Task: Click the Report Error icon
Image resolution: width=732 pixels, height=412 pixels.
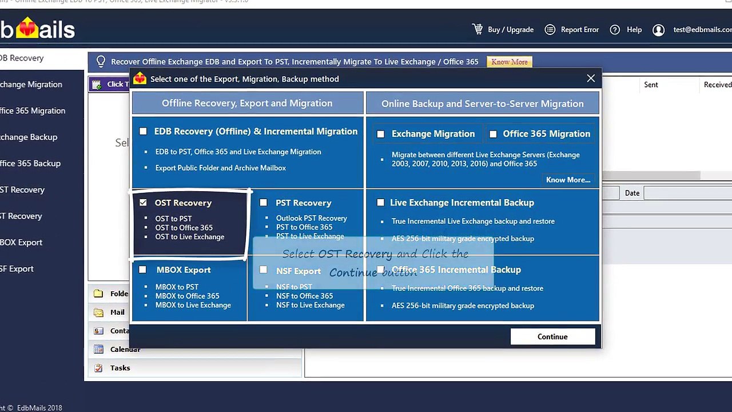Action: pyautogui.click(x=550, y=30)
